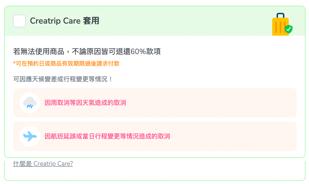Click the orange asterisk starting the note

point(14,63)
